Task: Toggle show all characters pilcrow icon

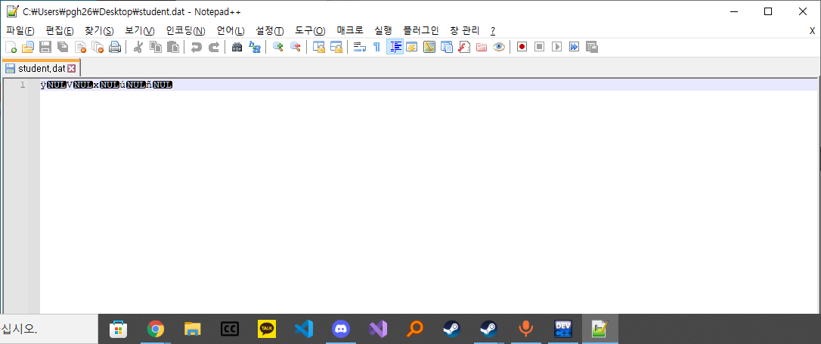Action: pos(376,47)
